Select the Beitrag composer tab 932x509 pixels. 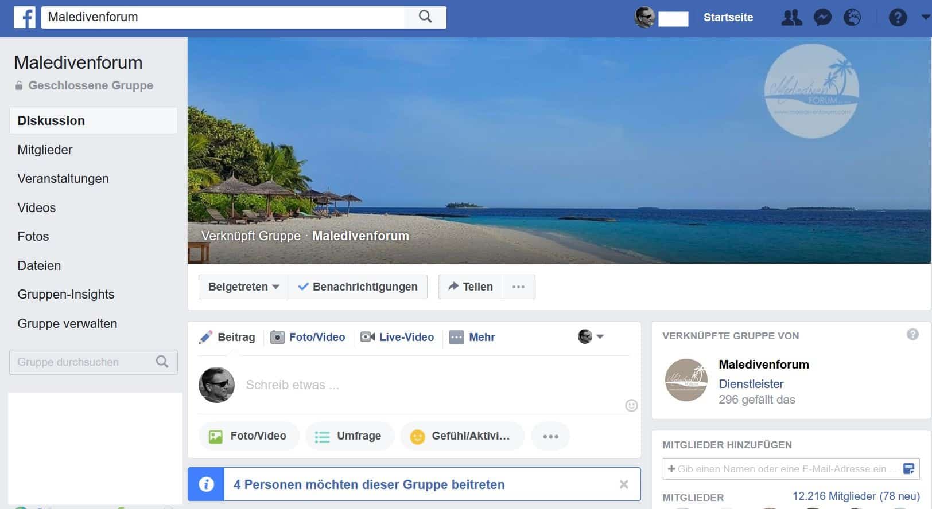tap(227, 337)
